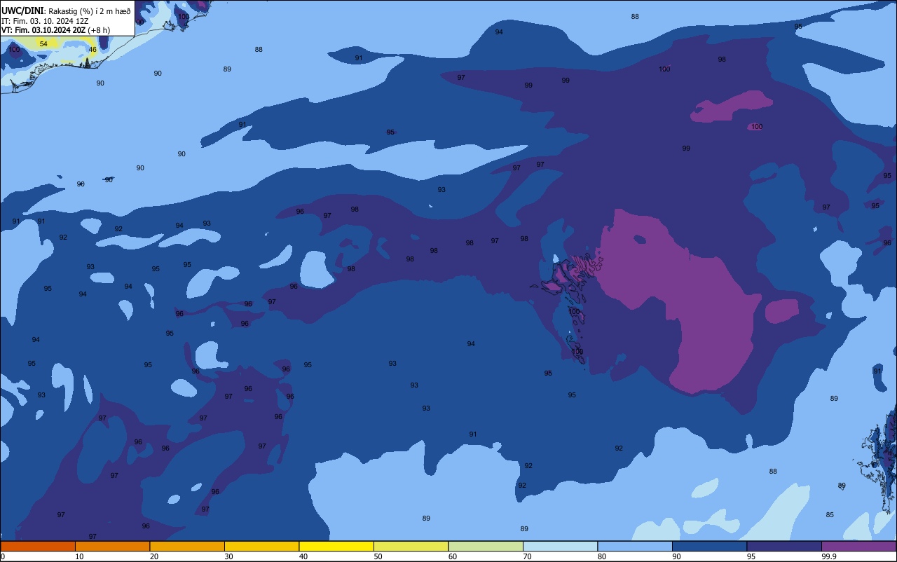Click the 30–40 golden-yellow legend segment

[261, 546]
